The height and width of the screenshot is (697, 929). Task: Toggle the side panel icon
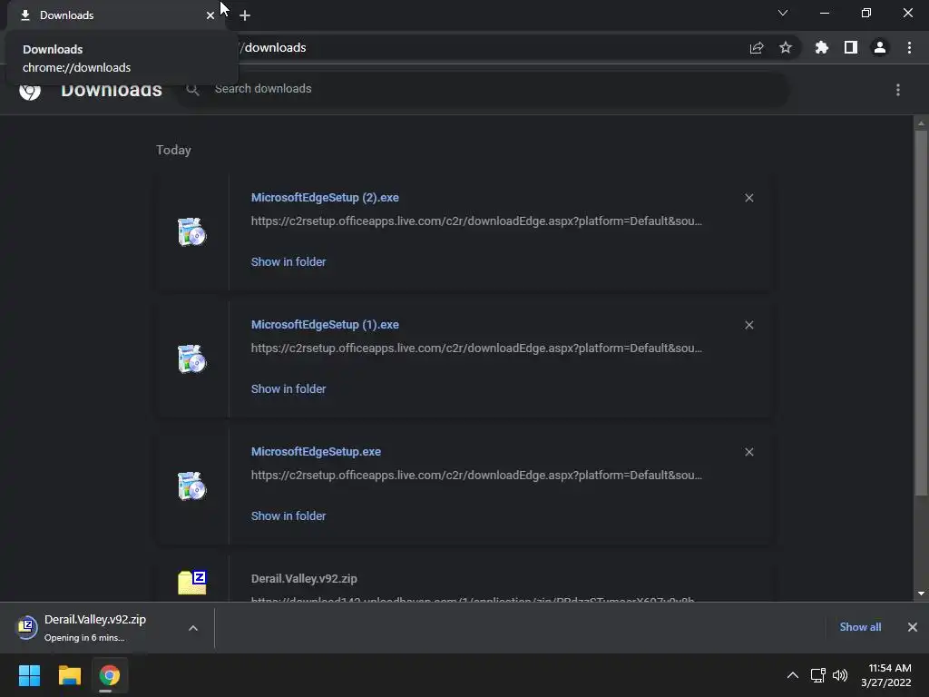click(851, 47)
